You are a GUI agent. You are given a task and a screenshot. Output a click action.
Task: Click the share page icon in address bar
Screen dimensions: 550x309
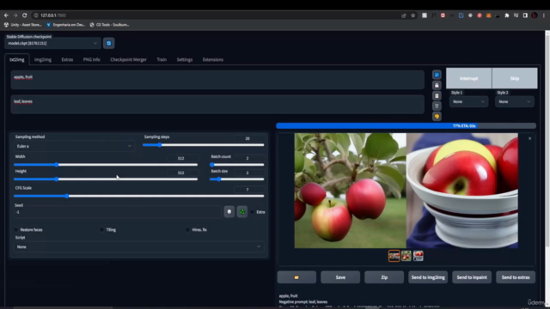point(404,15)
